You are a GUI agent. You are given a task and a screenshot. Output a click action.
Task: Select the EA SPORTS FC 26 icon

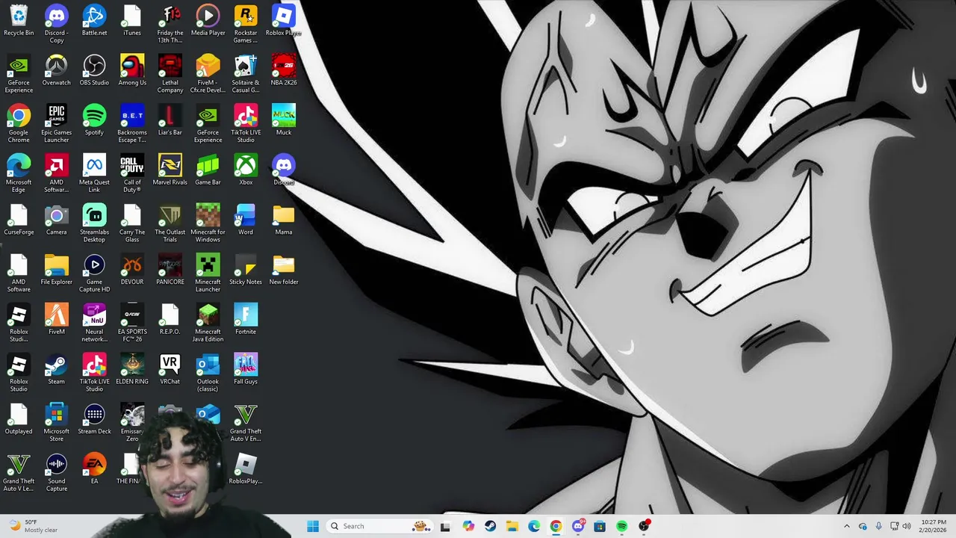132,324
